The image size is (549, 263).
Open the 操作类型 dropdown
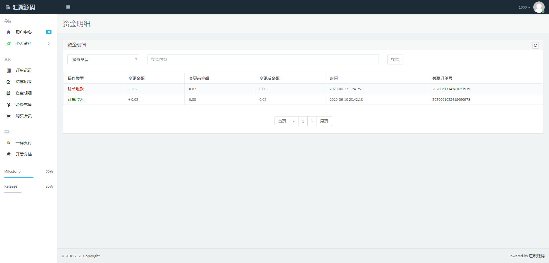pyautogui.click(x=103, y=59)
